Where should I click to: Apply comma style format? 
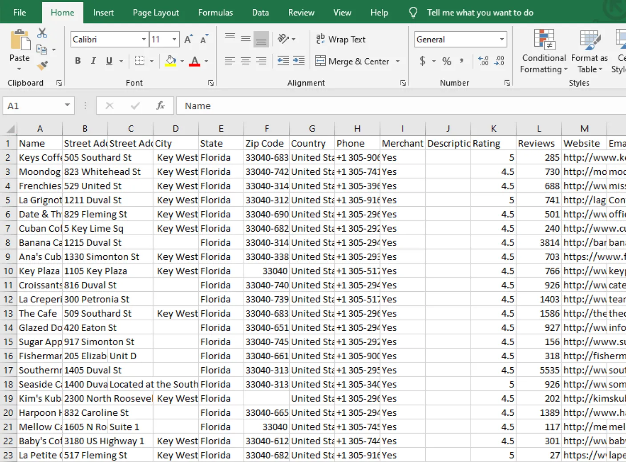462,61
